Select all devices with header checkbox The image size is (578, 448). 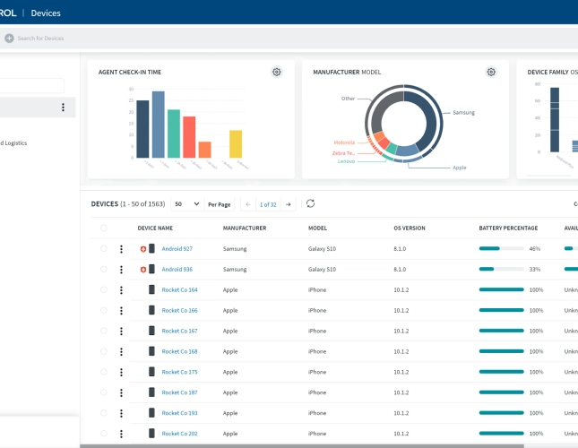point(104,228)
